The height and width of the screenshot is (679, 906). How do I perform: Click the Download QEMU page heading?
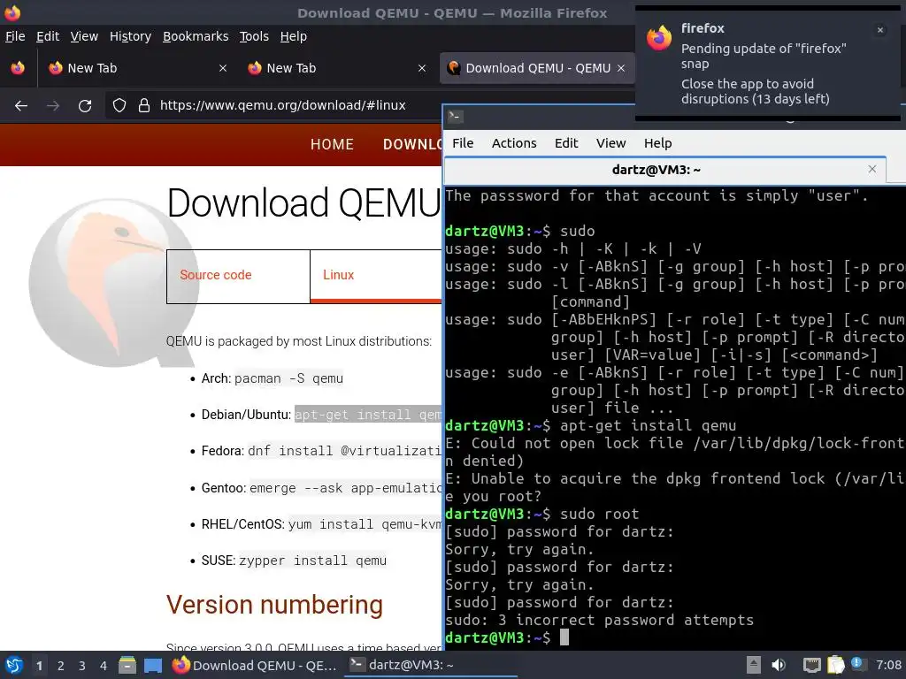[304, 202]
